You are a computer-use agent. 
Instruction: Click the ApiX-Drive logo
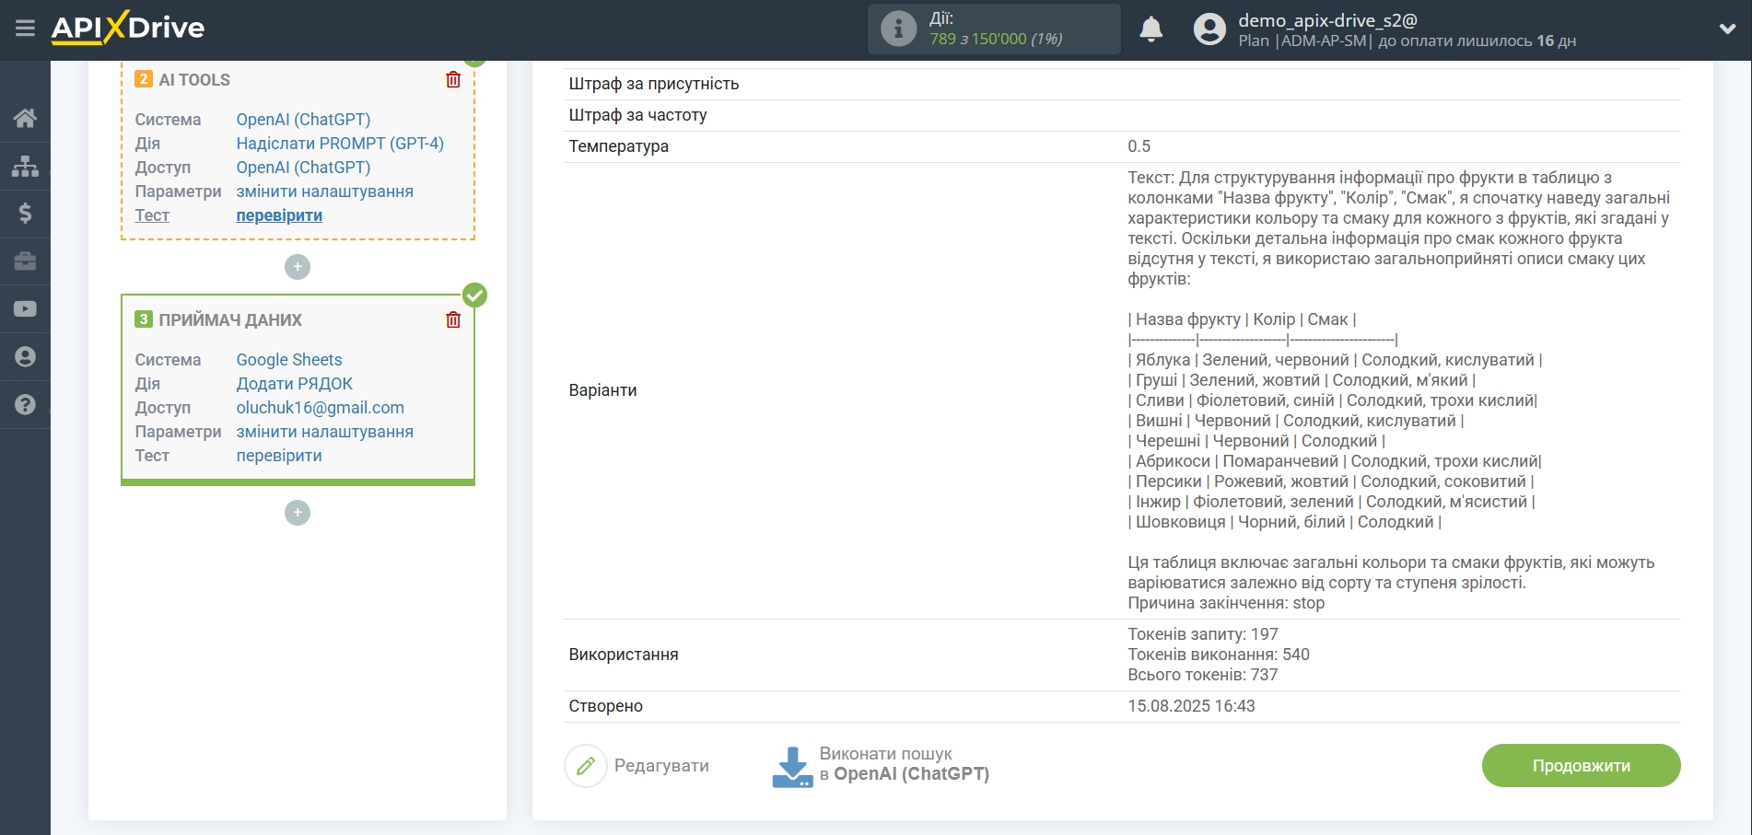(128, 28)
